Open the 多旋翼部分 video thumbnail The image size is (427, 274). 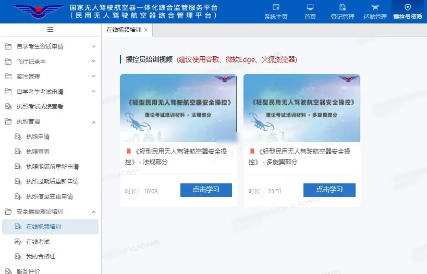tap(302, 108)
